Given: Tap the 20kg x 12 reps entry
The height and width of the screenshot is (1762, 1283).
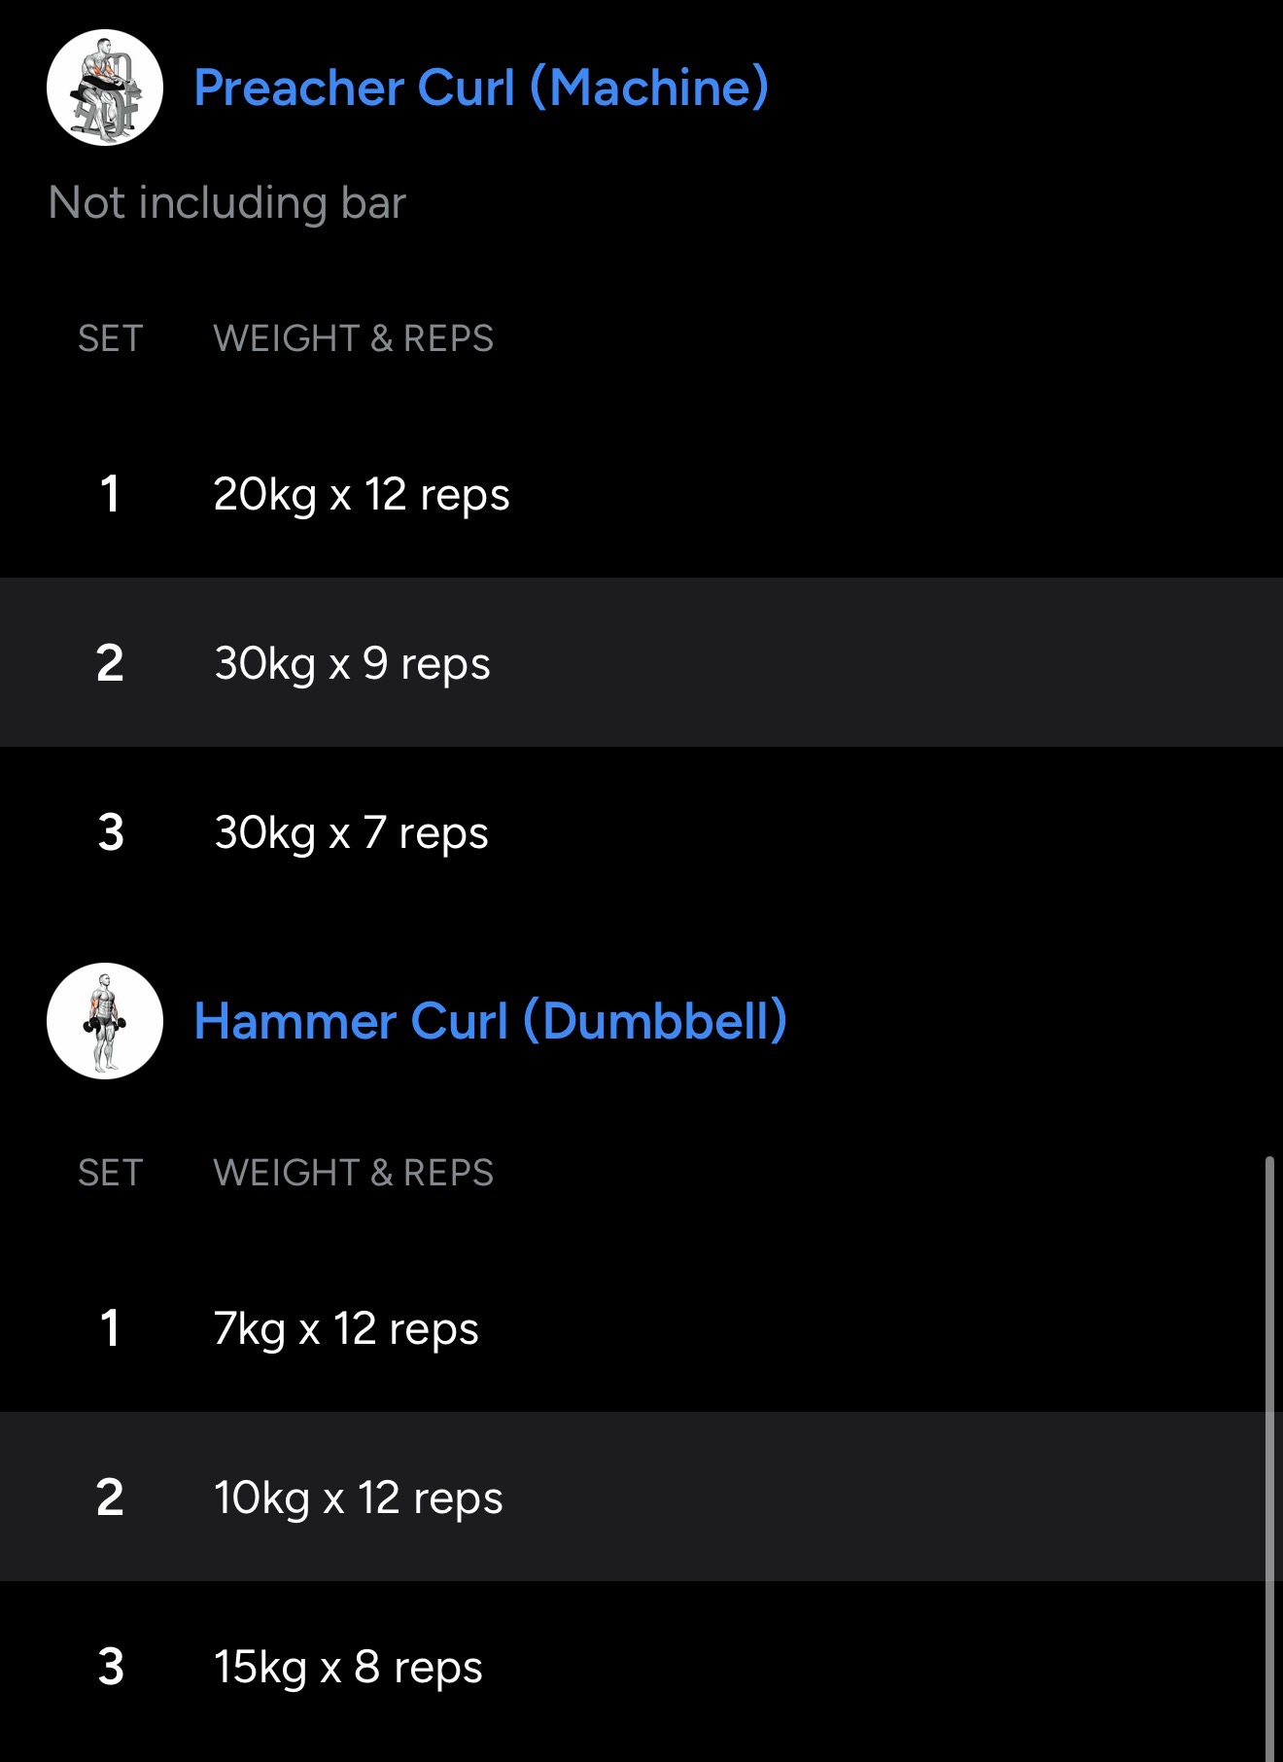Looking at the screenshot, I should click(361, 494).
